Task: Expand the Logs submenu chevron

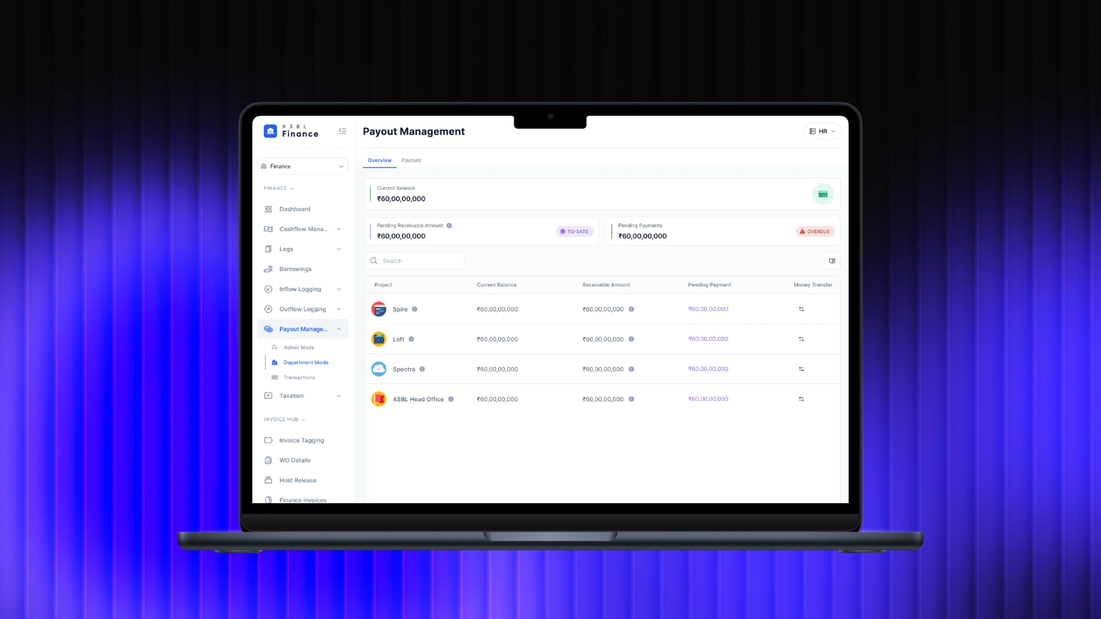Action: point(339,249)
